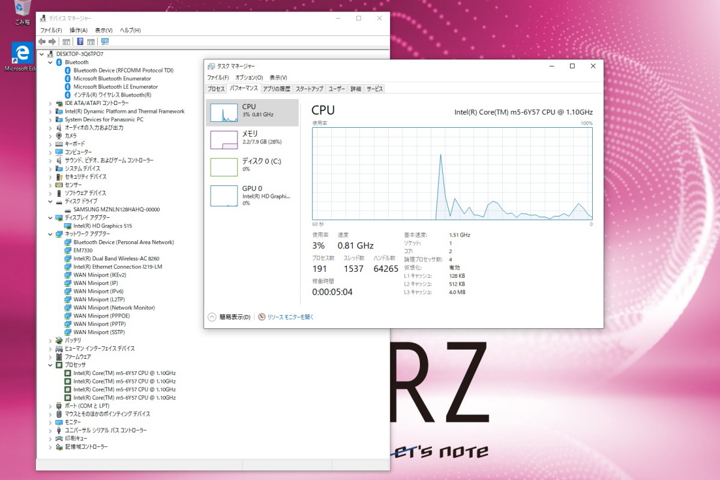Open 操作(A) menu in Device Manager
Screen dimensions: 720x480
(79, 30)
